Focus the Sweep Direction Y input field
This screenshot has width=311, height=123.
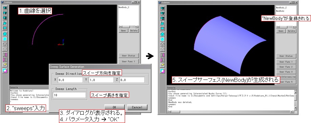(x=101, y=80)
